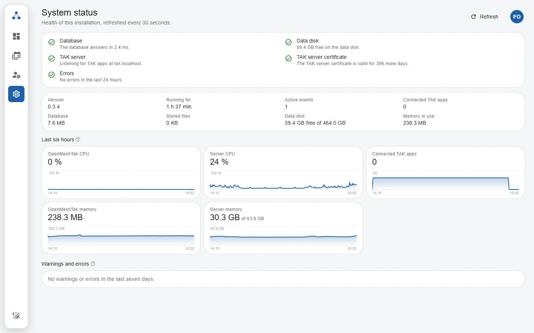The image size is (534, 333).
Task: Click the TAK server status check icon
Action: (x=52, y=58)
